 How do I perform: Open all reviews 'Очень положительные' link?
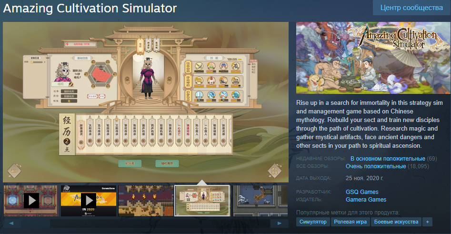pos(376,166)
